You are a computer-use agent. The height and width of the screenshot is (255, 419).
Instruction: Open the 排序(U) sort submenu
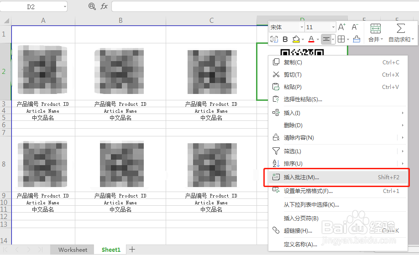(x=338, y=163)
